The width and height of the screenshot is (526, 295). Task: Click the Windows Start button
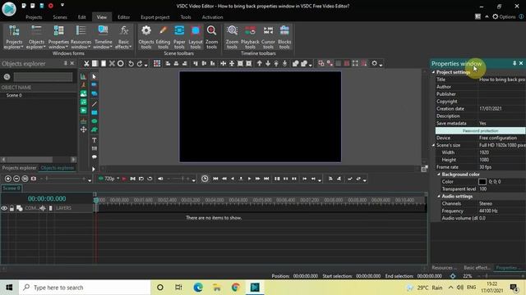click(x=9, y=288)
